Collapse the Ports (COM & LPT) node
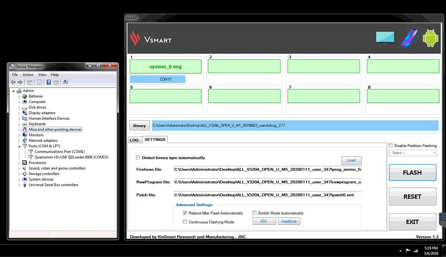The height and width of the screenshot is (257, 446). pos(20,146)
